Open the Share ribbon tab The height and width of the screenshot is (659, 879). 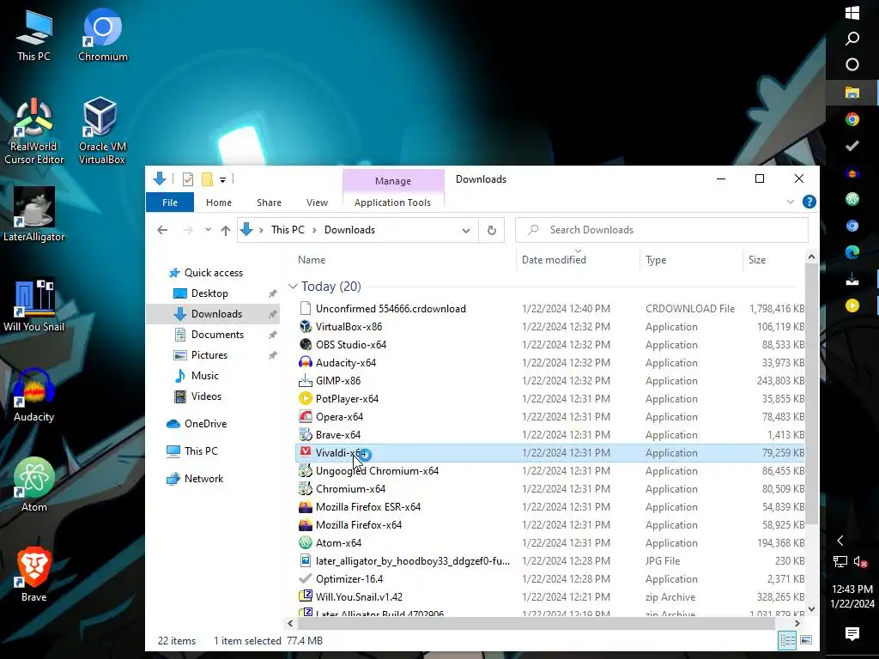tap(269, 203)
